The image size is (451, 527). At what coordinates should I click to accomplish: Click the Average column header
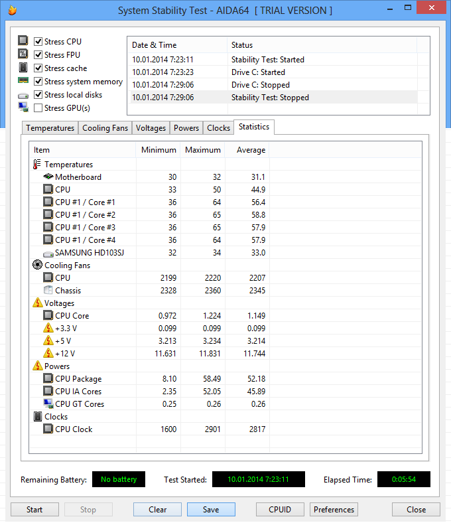[x=251, y=150]
